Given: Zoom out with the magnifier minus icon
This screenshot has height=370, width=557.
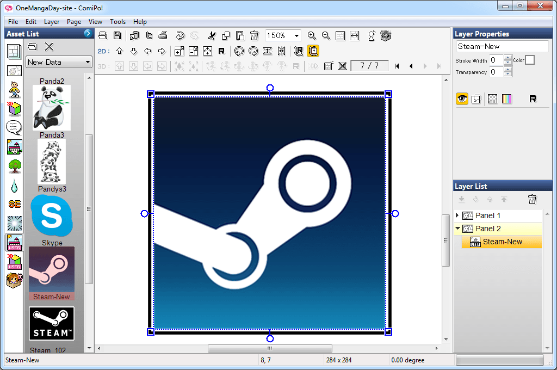Looking at the screenshot, I should [x=326, y=35].
